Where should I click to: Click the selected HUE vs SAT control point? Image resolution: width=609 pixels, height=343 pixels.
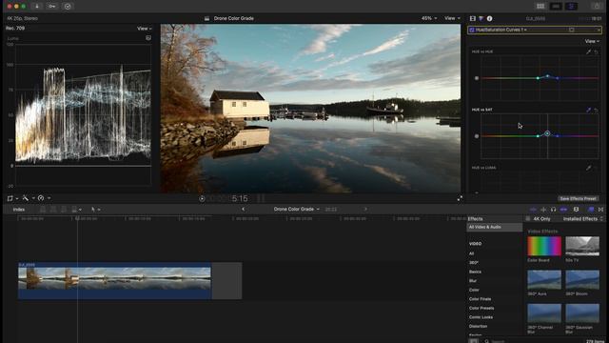547,133
